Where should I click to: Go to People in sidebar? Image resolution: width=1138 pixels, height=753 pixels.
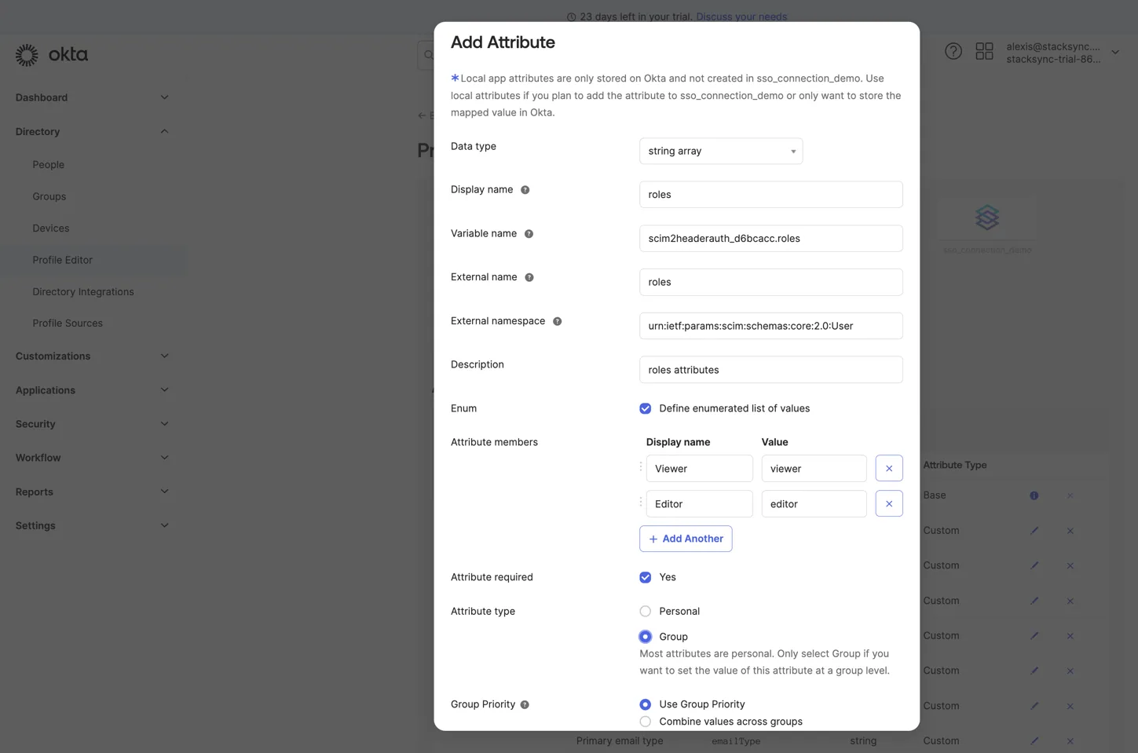coord(49,165)
